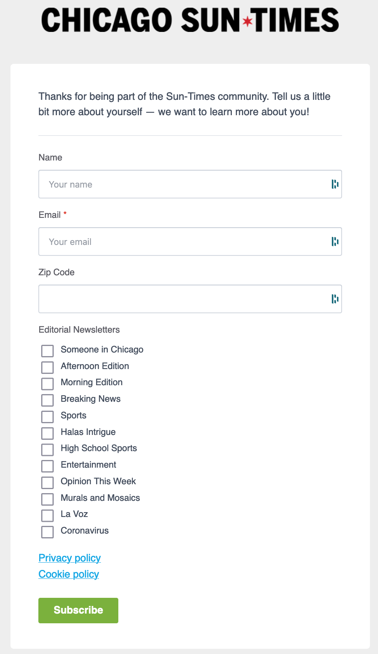Check the Someone in Chicago newsletter

click(48, 351)
